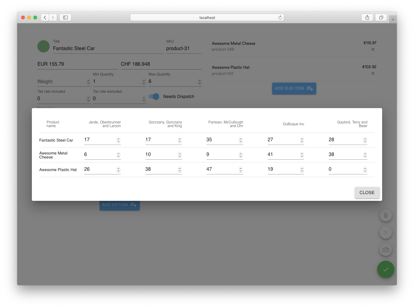Go back with browser back arrow

(x=45, y=18)
